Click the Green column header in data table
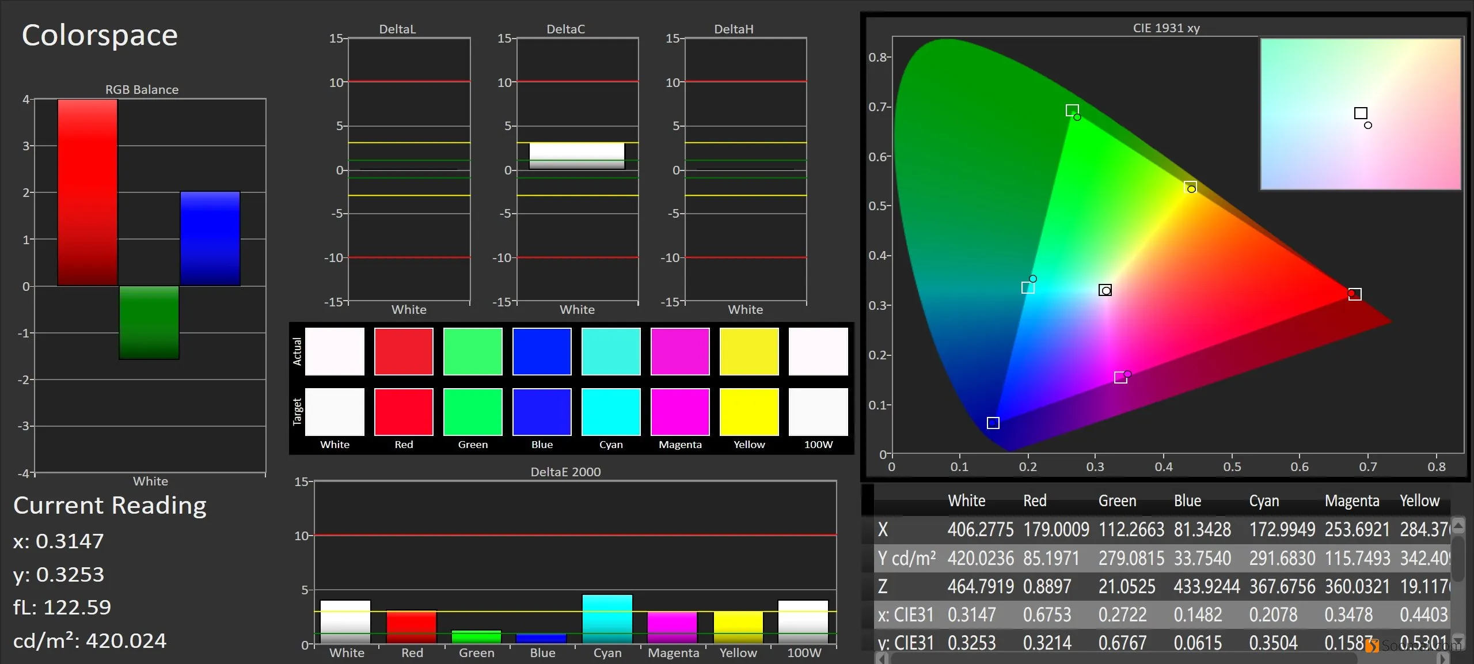Image resolution: width=1474 pixels, height=664 pixels. [x=1117, y=501]
